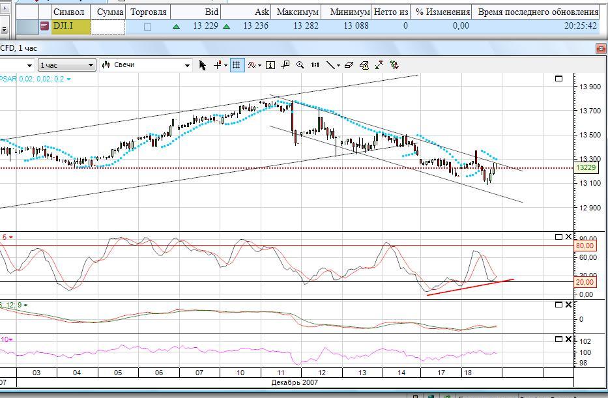
Task: Sort by the Ask column header
Action: coord(246,12)
